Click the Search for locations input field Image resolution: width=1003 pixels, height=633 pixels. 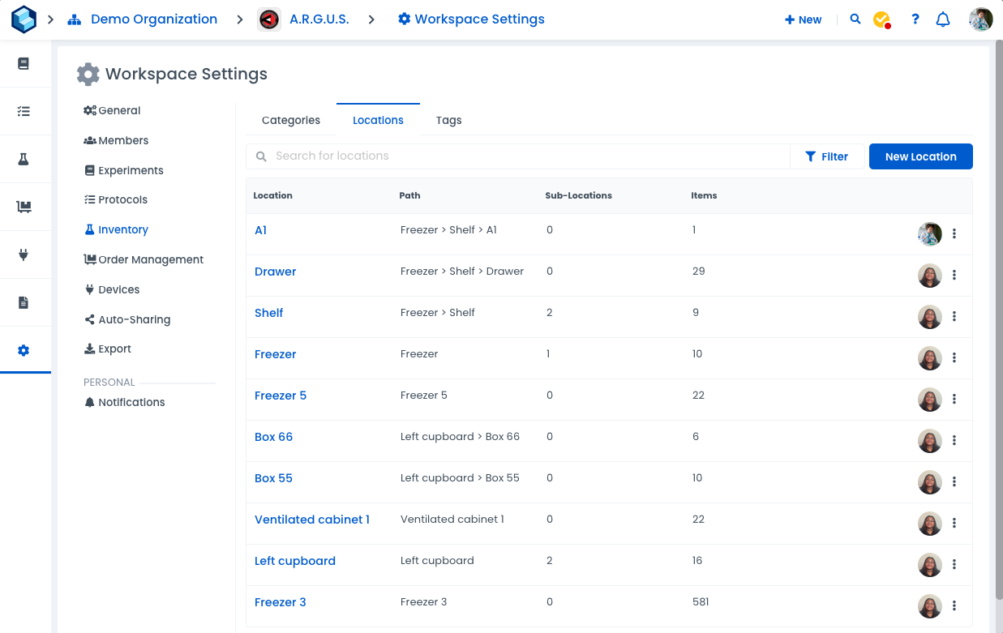point(527,156)
